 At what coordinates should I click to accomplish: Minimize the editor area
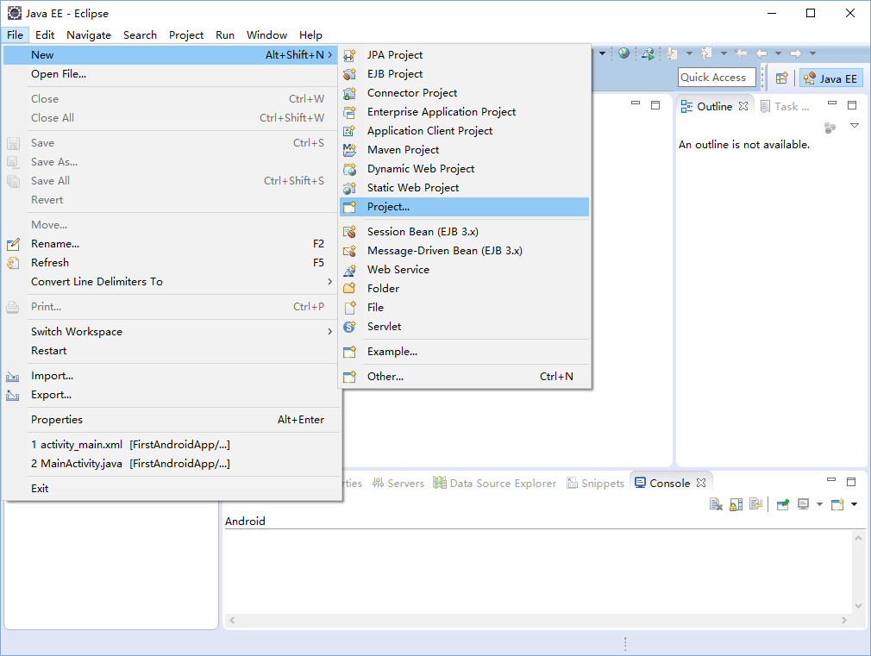click(x=636, y=103)
